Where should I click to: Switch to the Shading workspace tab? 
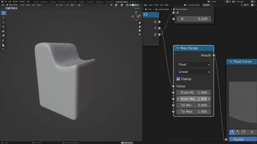point(82,2)
